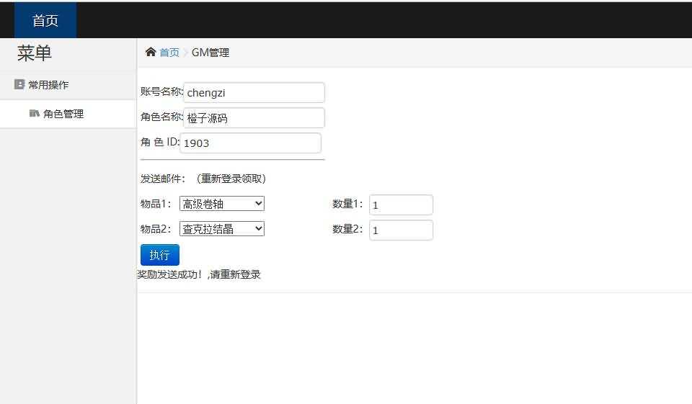Click the GM管理 breadcrumb text
Screen dimensions: 692x404
(x=210, y=53)
